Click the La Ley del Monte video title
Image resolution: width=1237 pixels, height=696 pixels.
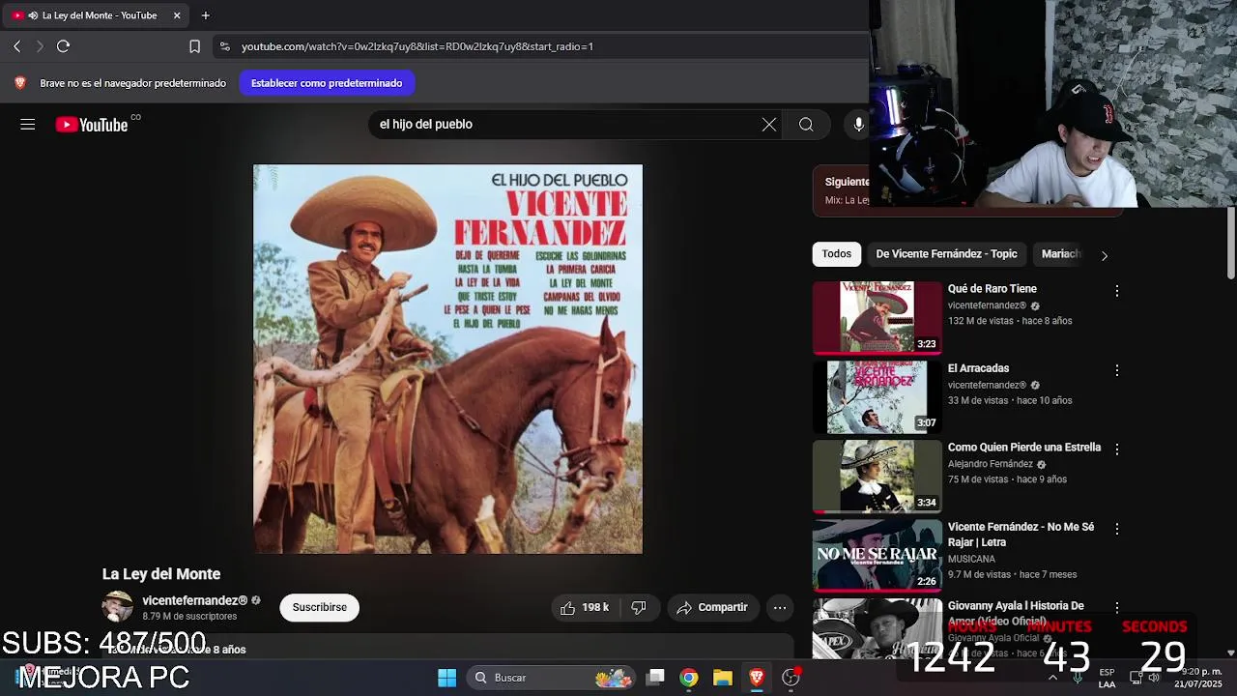click(x=161, y=574)
